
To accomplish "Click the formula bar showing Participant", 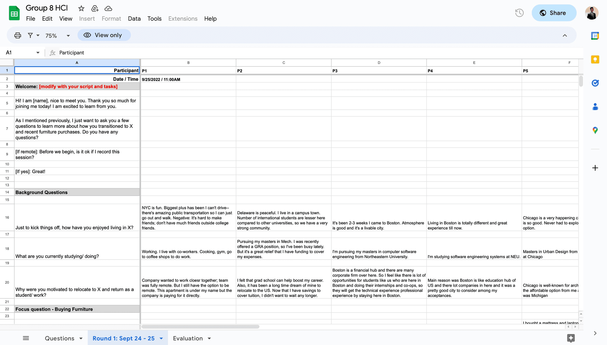I will coord(319,53).
